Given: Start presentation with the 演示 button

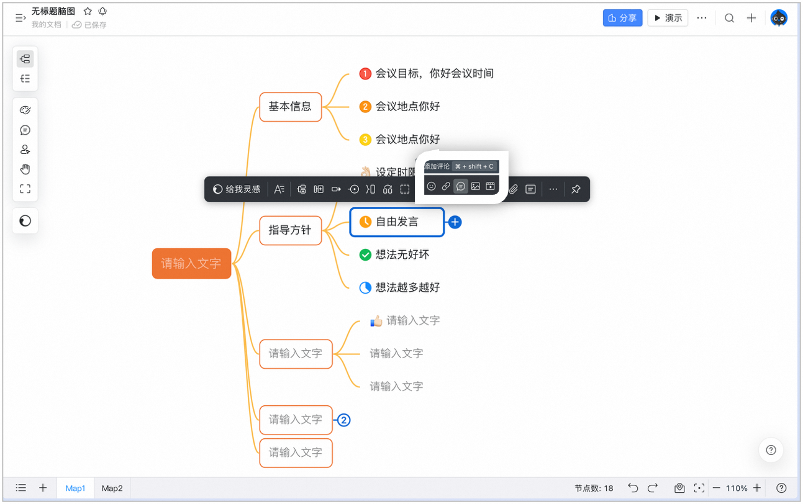Looking at the screenshot, I should point(668,18).
